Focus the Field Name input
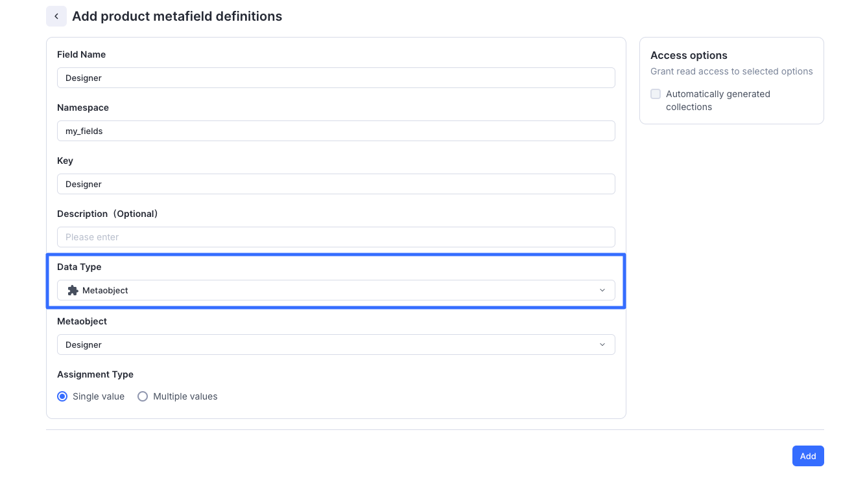The image size is (854, 487). coord(336,78)
